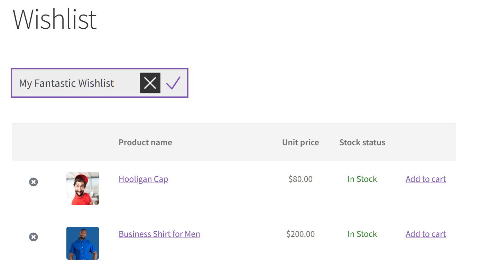Click the Product name column header
Viewport: 482px width, 269px height.
(x=145, y=142)
